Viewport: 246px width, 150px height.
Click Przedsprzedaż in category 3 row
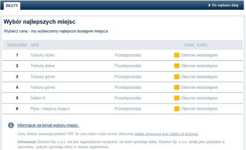coord(128,77)
